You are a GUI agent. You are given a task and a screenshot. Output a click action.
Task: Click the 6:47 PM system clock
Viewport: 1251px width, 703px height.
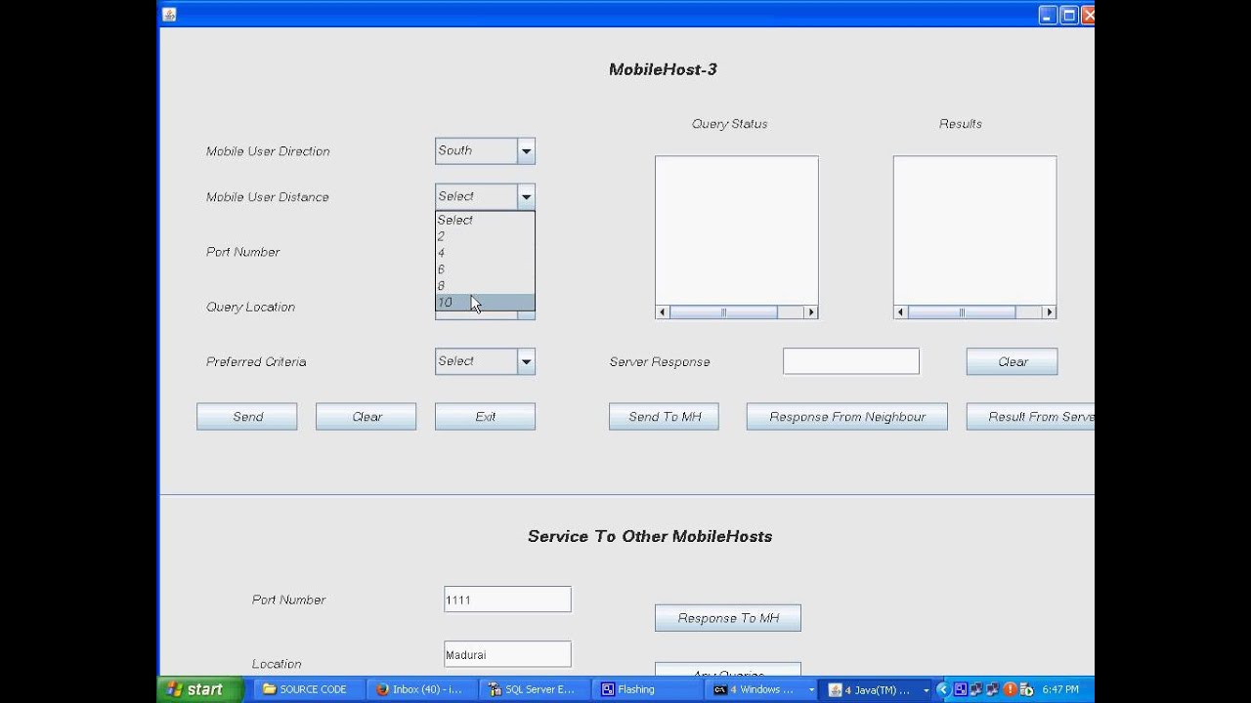click(1060, 689)
